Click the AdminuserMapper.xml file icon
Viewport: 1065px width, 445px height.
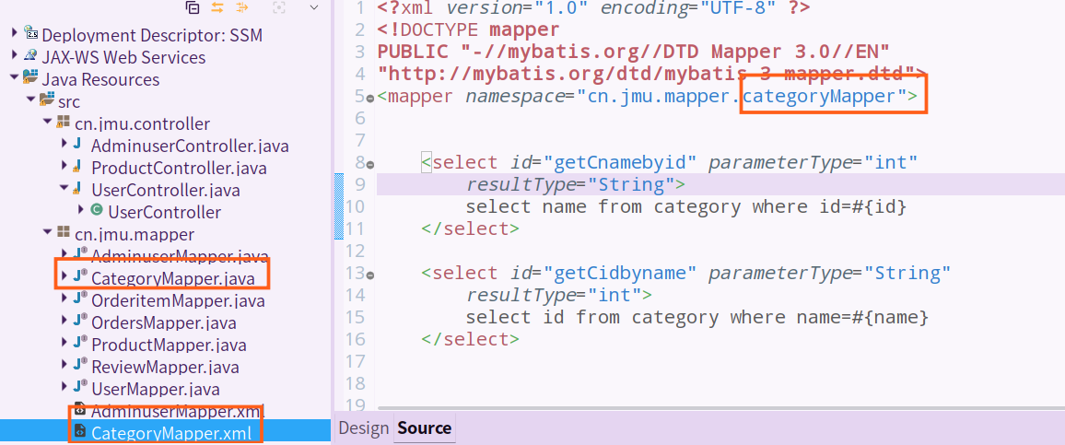pos(79,410)
